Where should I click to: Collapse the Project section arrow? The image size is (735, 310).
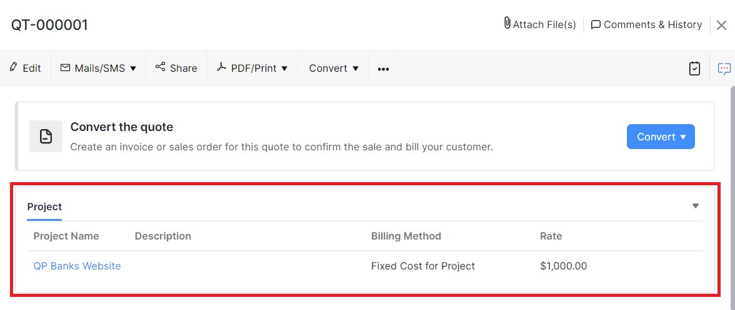(x=695, y=206)
